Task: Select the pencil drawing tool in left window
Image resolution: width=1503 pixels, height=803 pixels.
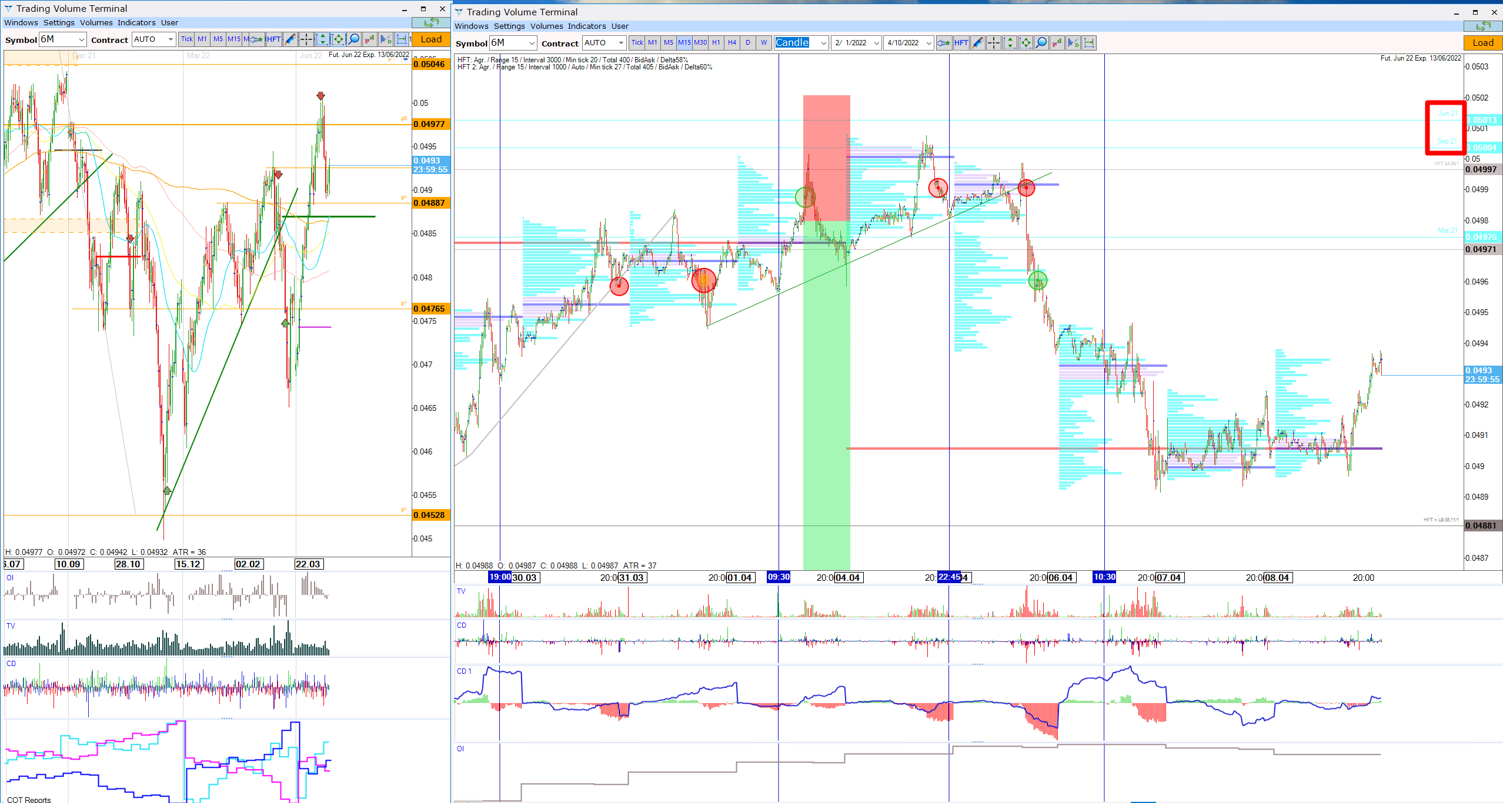Action: point(290,39)
